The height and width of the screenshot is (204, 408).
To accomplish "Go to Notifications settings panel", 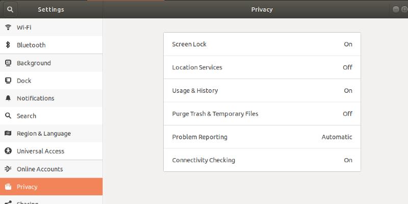I will tap(35, 98).
